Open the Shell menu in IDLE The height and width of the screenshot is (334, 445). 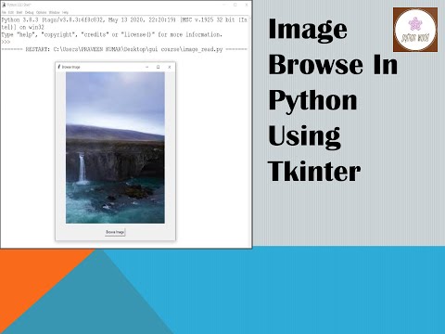pyautogui.click(x=19, y=12)
